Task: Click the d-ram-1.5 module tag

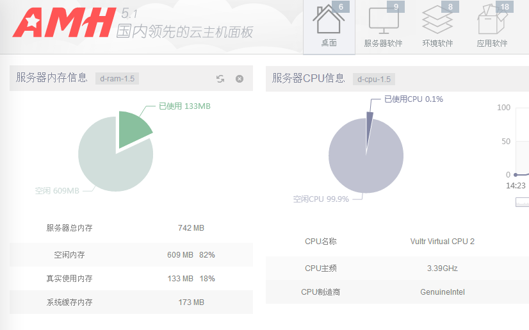Action: coord(117,79)
